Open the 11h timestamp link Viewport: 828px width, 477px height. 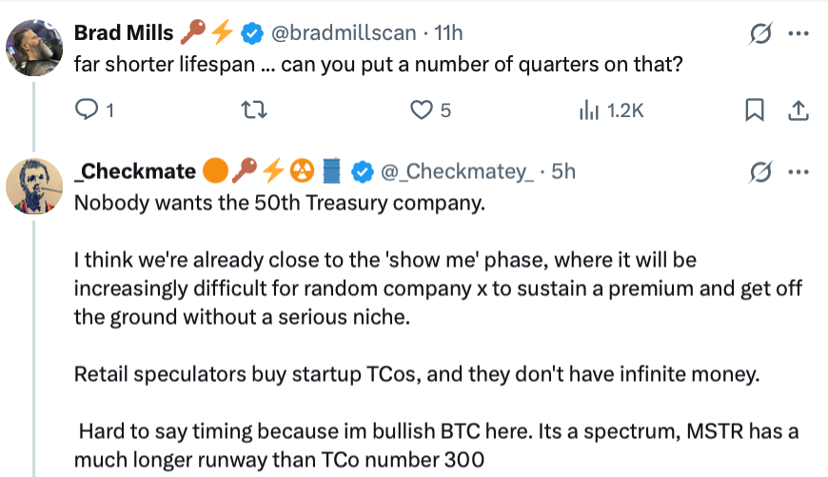448,33
